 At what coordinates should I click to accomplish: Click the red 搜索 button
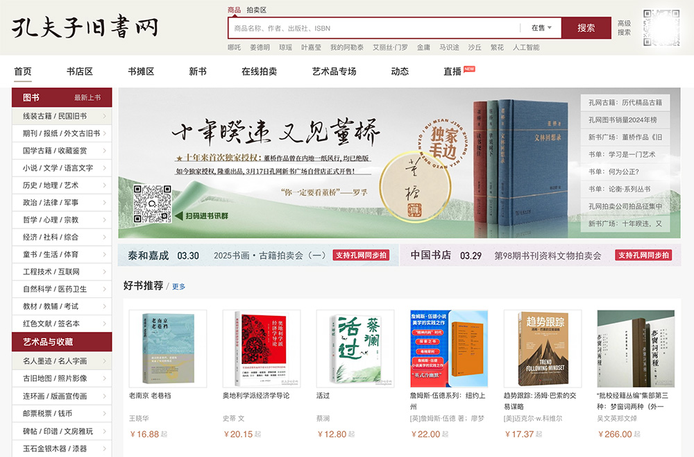(x=586, y=28)
